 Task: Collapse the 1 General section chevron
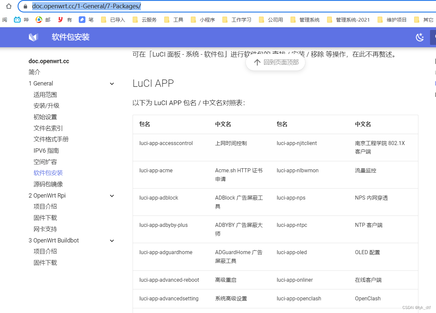[112, 84]
